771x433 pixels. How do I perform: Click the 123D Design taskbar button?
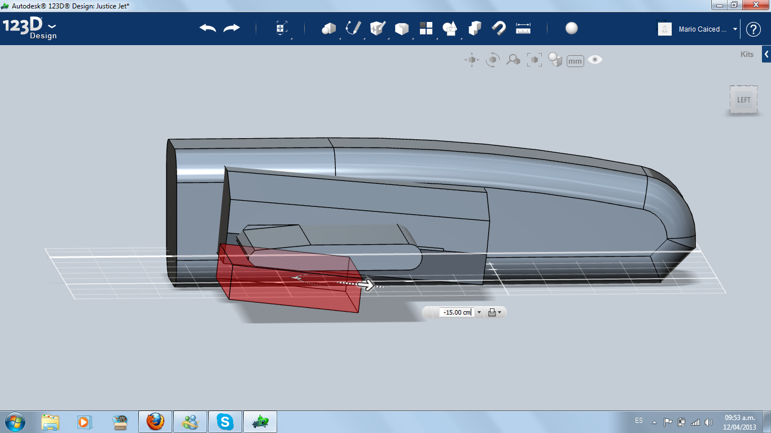click(x=260, y=422)
